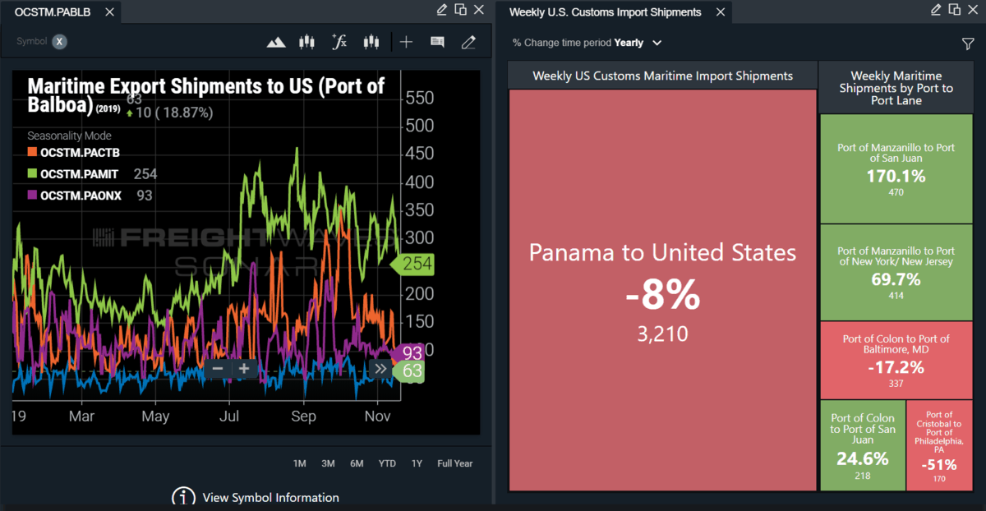The image size is (986, 511).
Task: Remove symbol with the X chip
Action: [60, 42]
